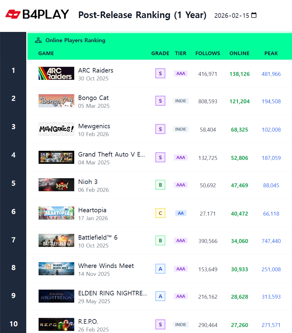This screenshot has width=292, height=333.
Task: Click Nioh 3 release date 06 Feb 2026
Action: 93,190
